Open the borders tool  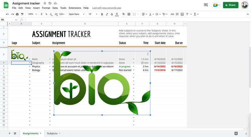(129, 14)
